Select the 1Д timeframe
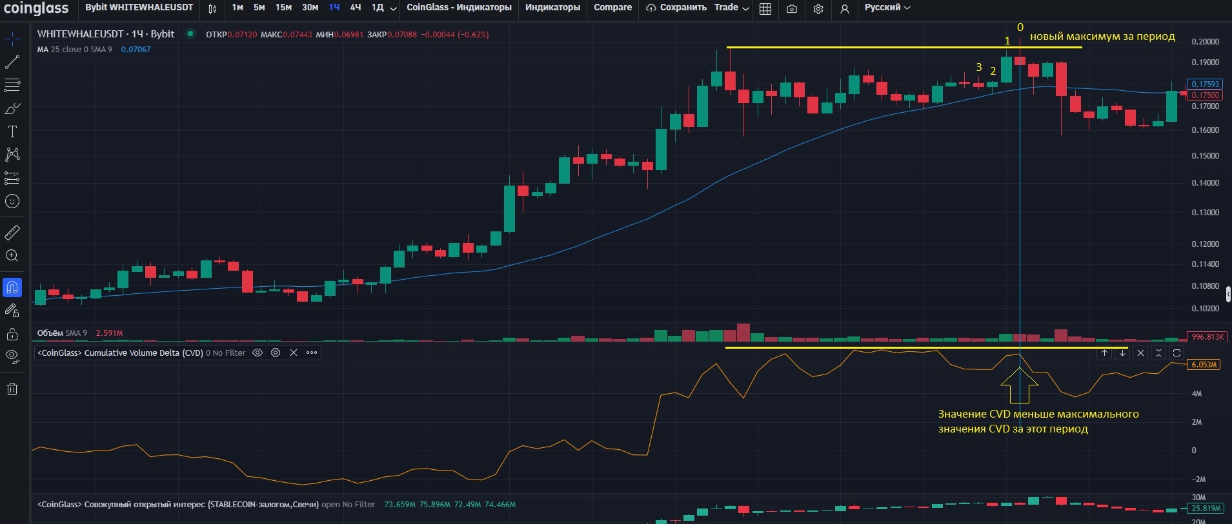The width and height of the screenshot is (1232, 524). click(378, 8)
